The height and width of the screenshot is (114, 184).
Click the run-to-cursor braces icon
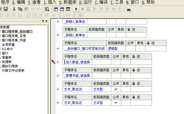click(x=114, y=9)
